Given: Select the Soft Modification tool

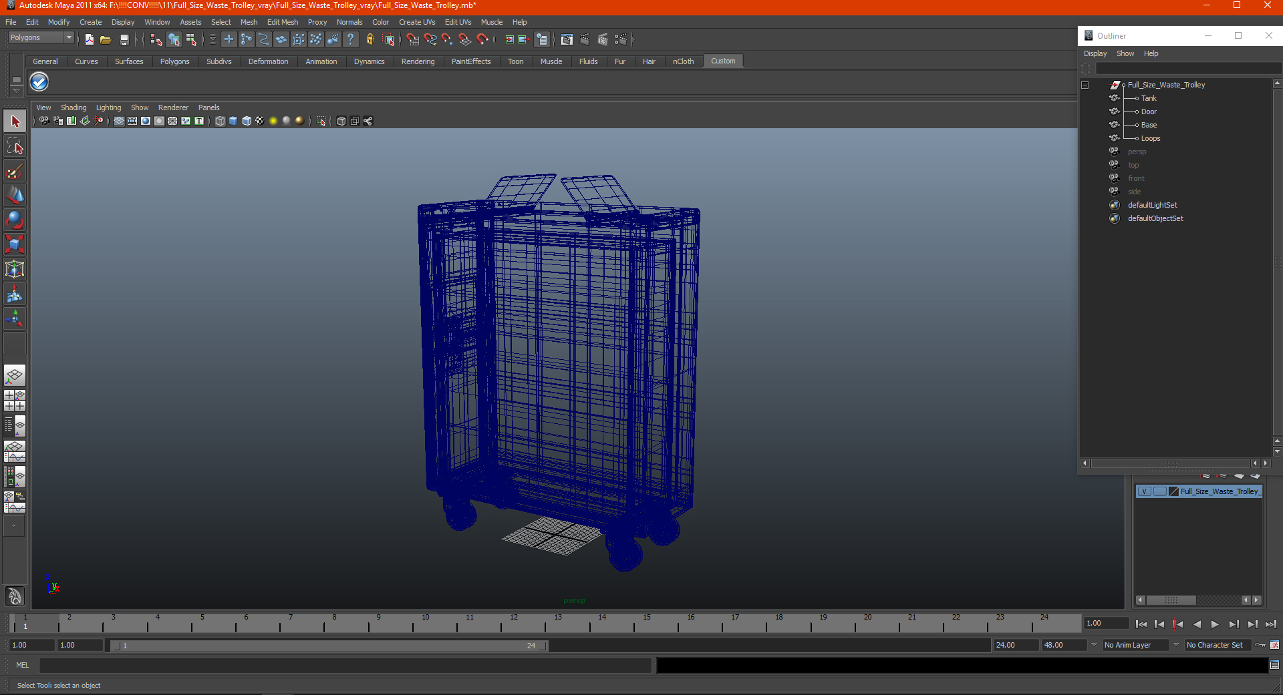Looking at the screenshot, I should 15,294.
